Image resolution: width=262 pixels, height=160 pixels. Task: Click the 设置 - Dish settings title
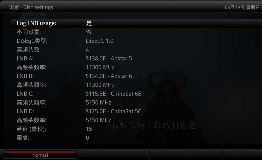(31, 7)
